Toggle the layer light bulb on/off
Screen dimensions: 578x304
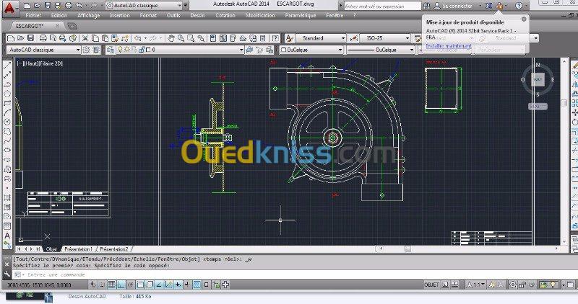120,50
